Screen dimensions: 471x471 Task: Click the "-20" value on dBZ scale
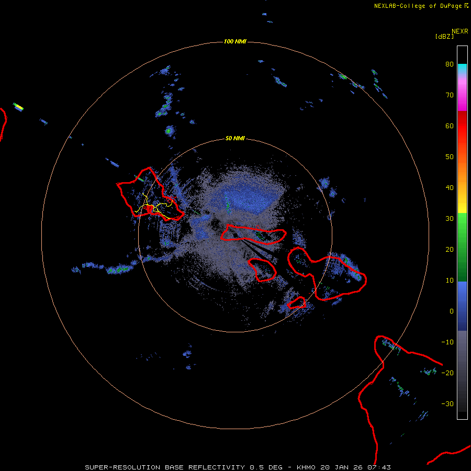tap(447, 373)
